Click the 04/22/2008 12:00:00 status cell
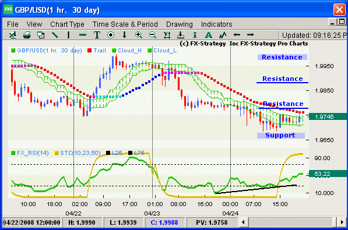This screenshot has width=348, height=230. click(31, 222)
